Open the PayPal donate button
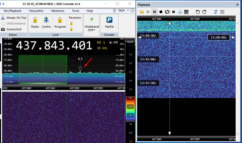This screenshot has height=143, width=242. pos(109,22)
